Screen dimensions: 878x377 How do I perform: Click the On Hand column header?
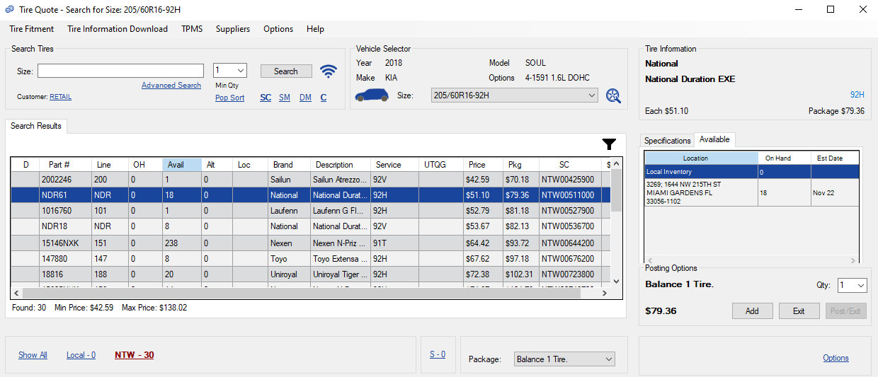pyautogui.click(x=784, y=158)
